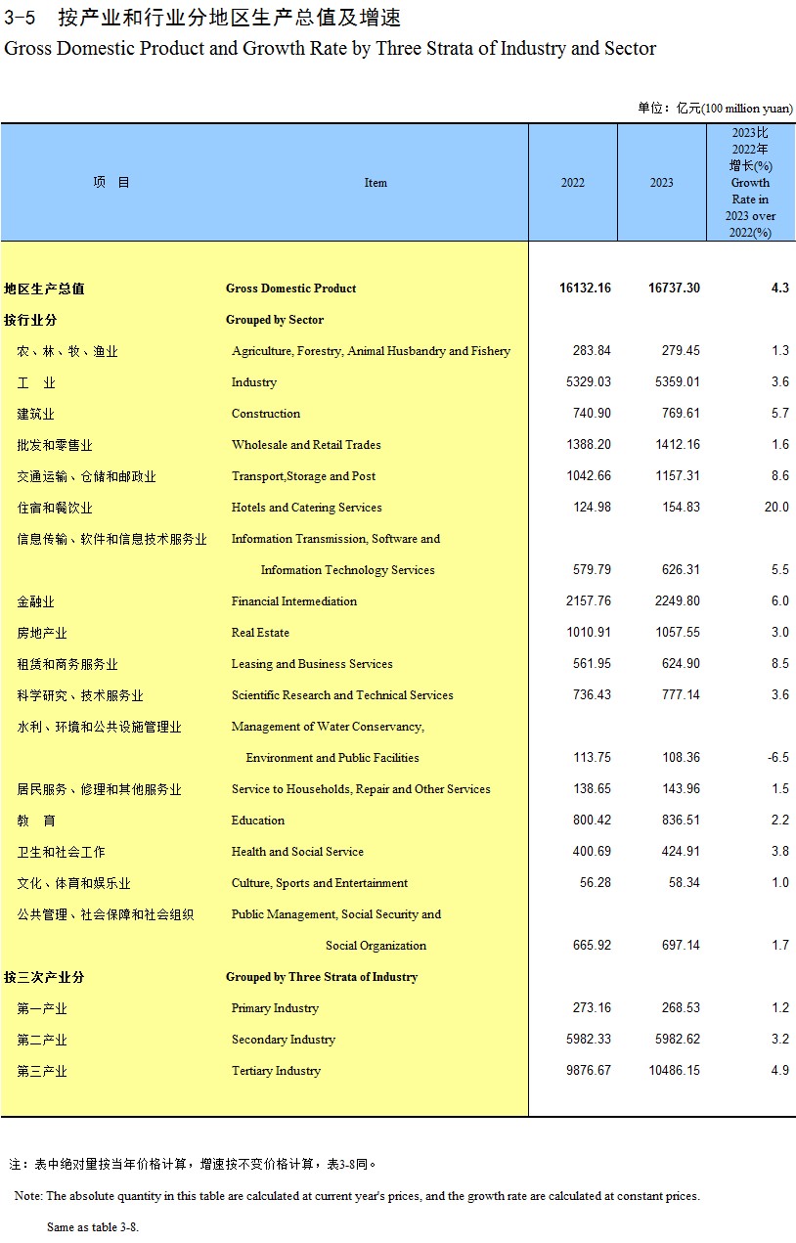Click the Real Estate row label

tap(260, 633)
